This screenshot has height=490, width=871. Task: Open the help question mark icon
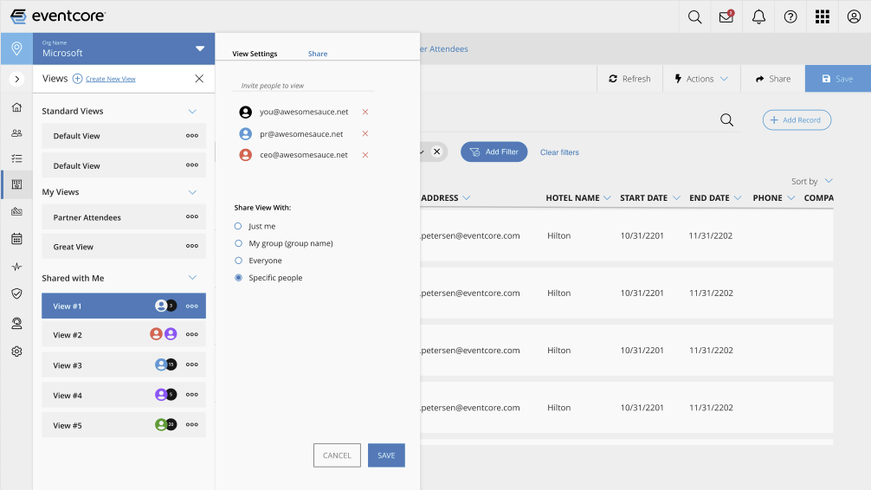tap(790, 16)
